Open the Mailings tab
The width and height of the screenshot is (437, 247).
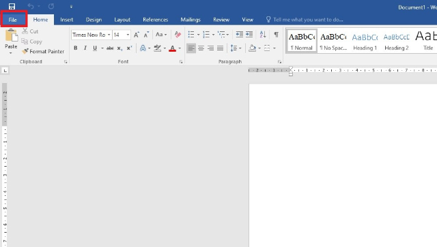191,20
